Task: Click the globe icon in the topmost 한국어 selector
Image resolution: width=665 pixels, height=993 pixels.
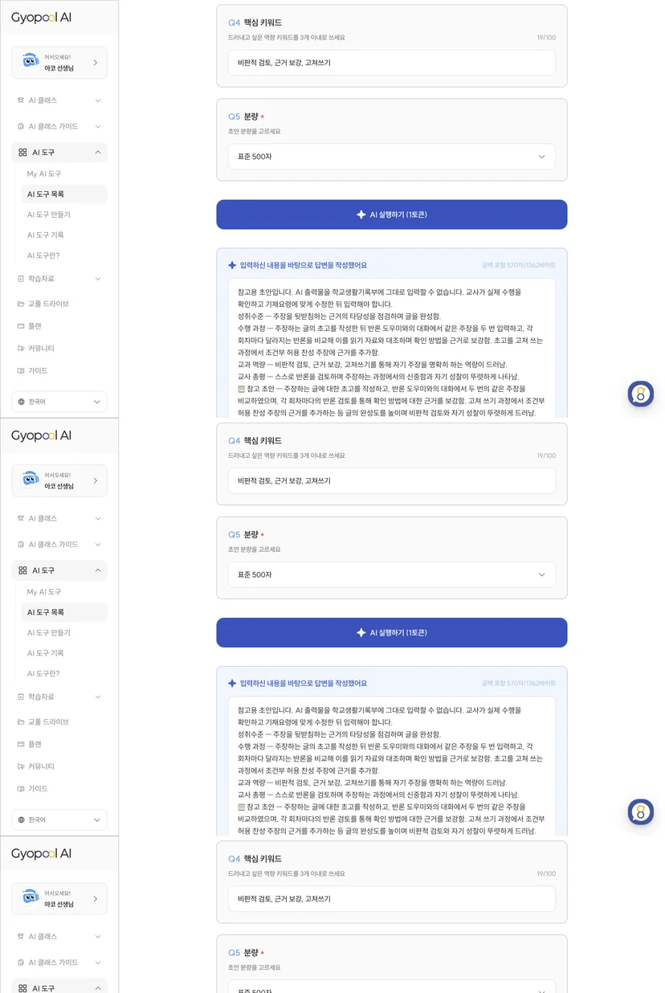Action: (22, 402)
